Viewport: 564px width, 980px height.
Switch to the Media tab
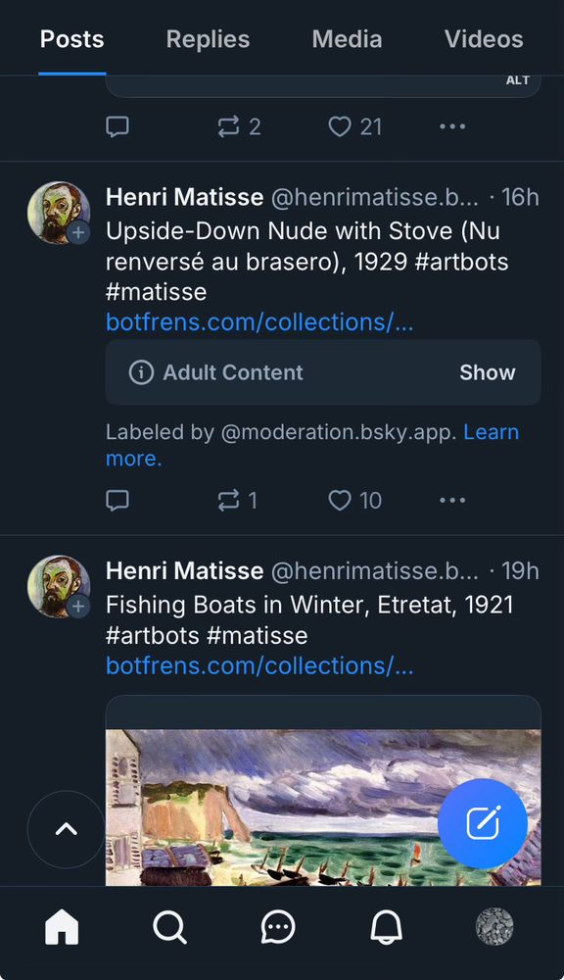[x=348, y=39]
